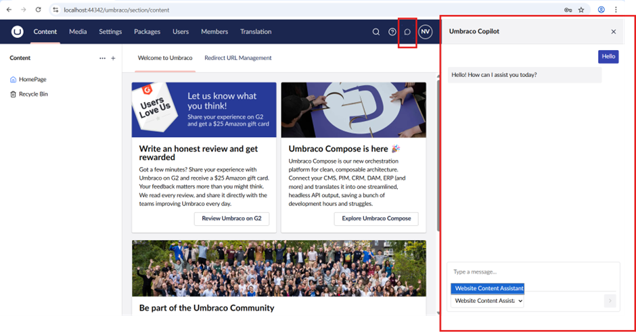Click the Recycle Bin trash icon
The image size is (636, 332).
(x=13, y=94)
